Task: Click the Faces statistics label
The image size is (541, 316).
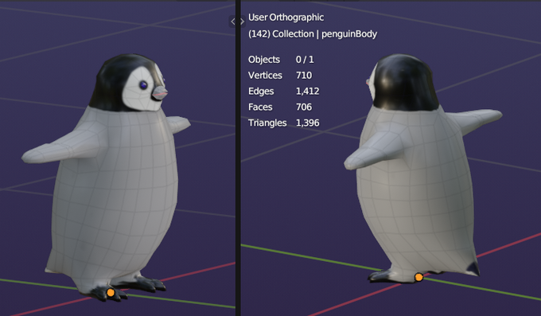Action: (260, 107)
